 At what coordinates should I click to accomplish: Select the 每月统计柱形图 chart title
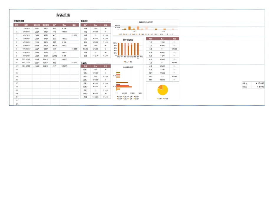[x=145, y=22]
